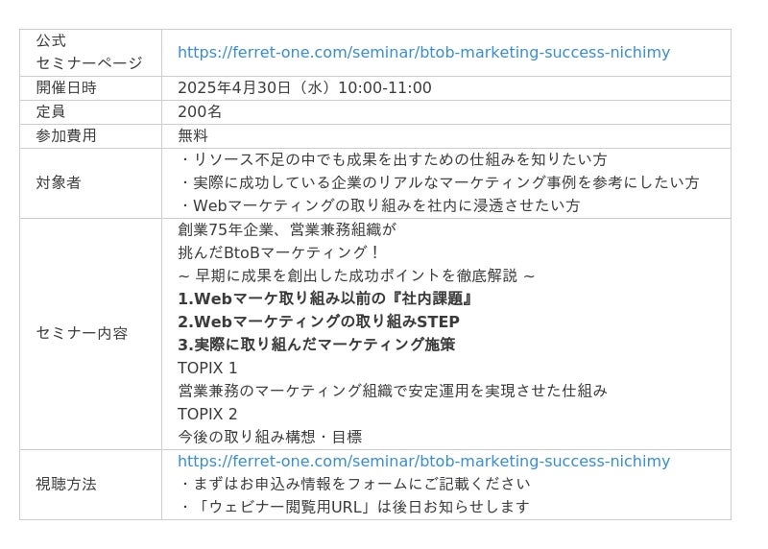This screenshot has width=768, height=549.
Task: Click the bullet about リソース不足
Action: click(x=393, y=159)
